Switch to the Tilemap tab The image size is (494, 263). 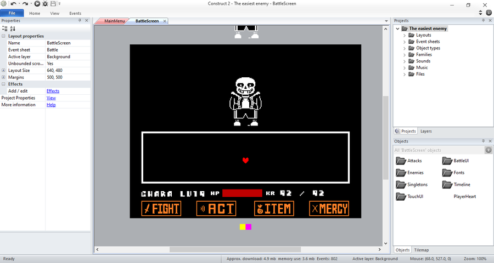click(x=421, y=250)
